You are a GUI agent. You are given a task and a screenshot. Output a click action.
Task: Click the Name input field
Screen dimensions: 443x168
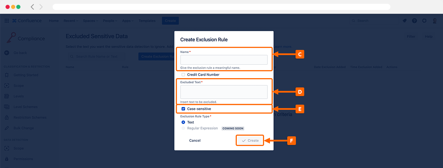(x=224, y=60)
